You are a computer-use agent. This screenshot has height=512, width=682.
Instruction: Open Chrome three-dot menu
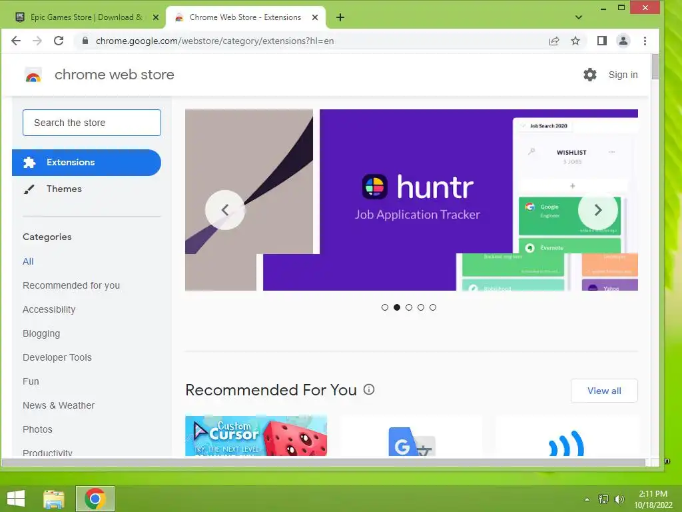(x=645, y=41)
